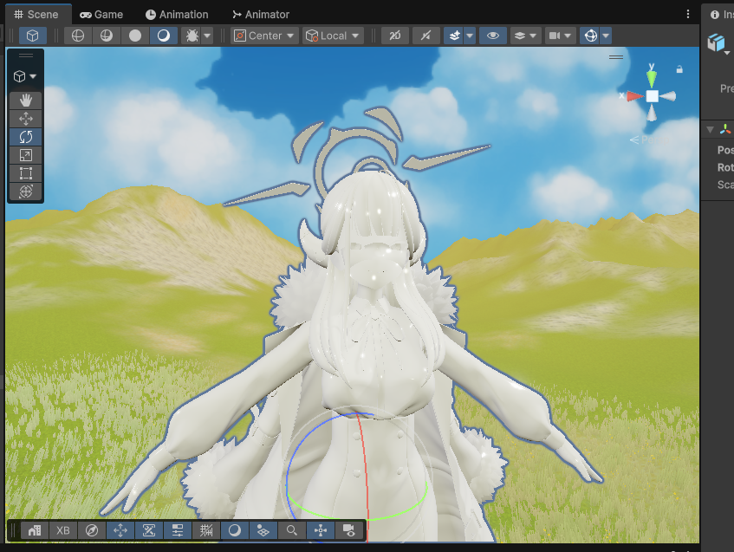Viewport: 734px width, 552px height.
Task: Click the tools overlay drag handle above the cube dropdown
Action: tap(26, 55)
